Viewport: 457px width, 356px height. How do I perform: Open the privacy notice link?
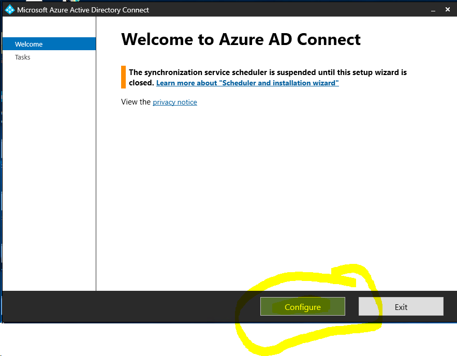pyautogui.click(x=175, y=102)
